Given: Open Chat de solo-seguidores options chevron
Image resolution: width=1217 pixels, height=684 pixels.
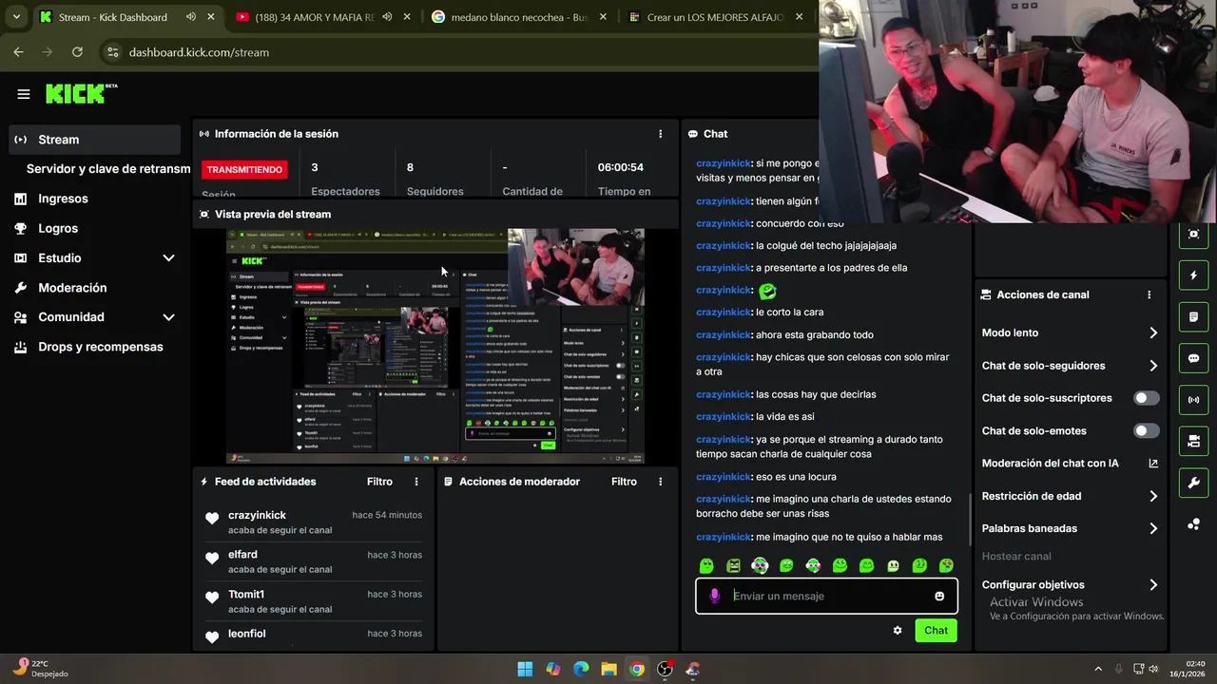Looking at the screenshot, I should click(1153, 366).
